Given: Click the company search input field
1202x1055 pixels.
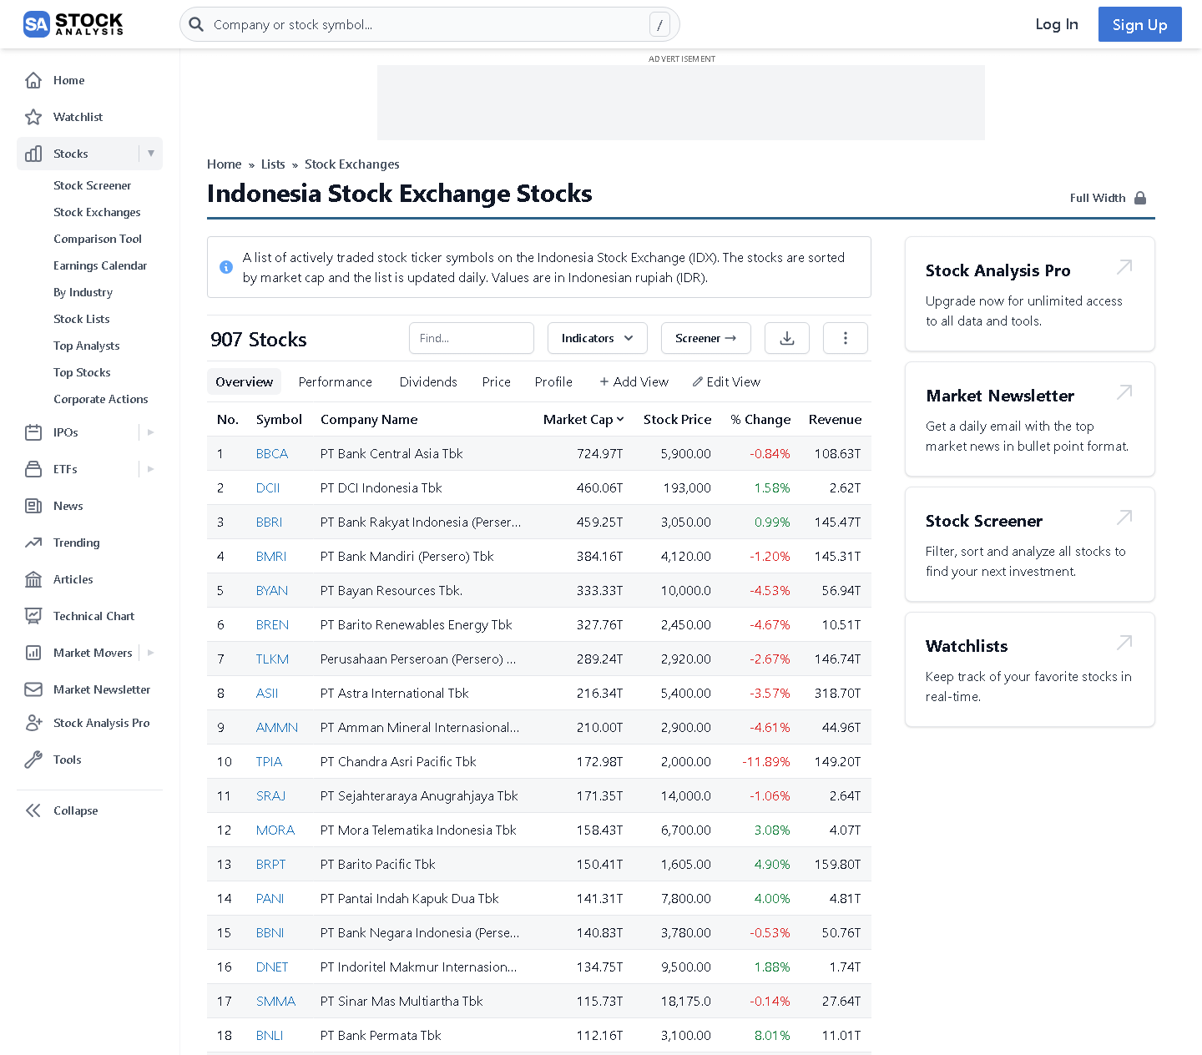Looking at the screenshot, I should (x=429, y=24).
